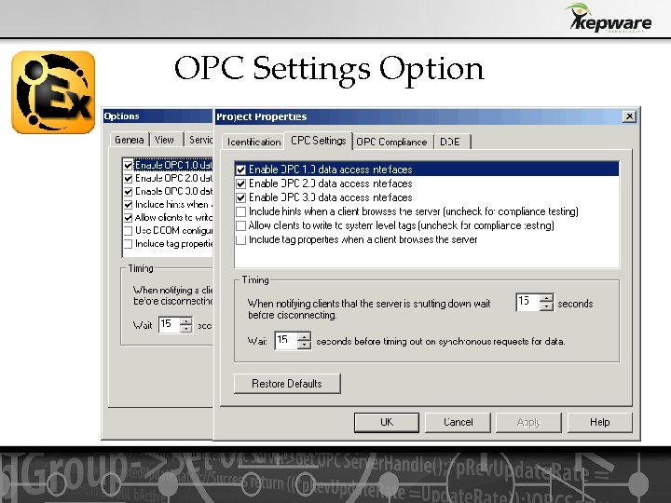Toggle Include hints checkbox in Options window

coord(128,204)
